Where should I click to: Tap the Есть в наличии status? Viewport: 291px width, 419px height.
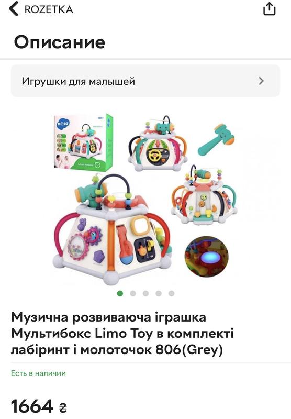38,373
